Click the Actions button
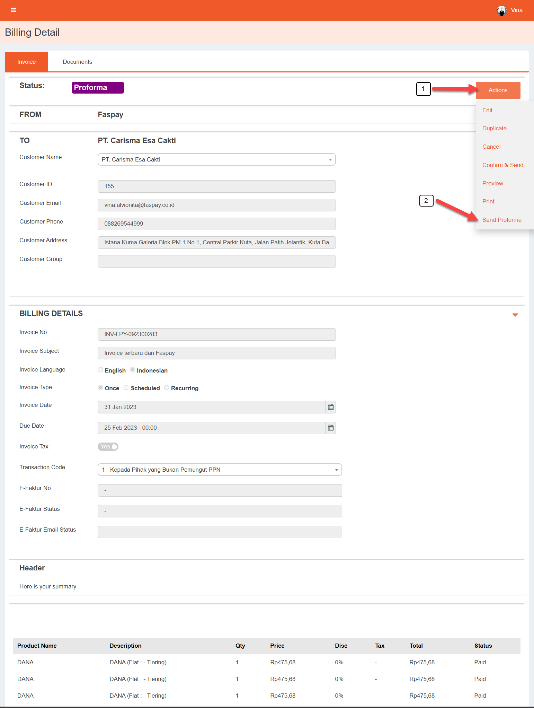Screen dimensions: 534x708 click(498, 90)
